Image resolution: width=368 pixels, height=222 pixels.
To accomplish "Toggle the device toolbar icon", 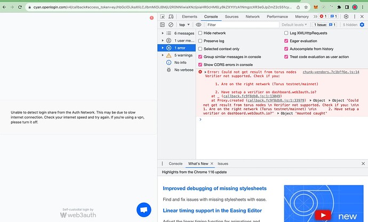I will (x=171, y=17).
